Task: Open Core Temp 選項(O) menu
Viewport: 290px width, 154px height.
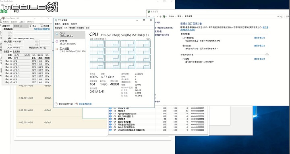Action: 14,22
